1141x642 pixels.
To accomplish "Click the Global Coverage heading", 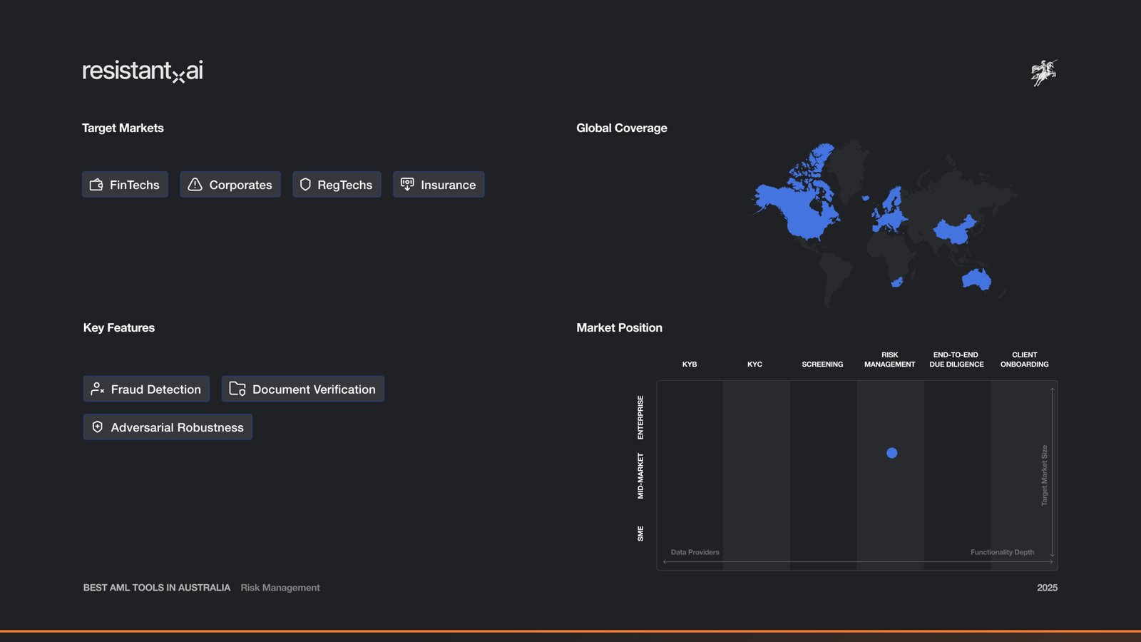I will [622, 128].
